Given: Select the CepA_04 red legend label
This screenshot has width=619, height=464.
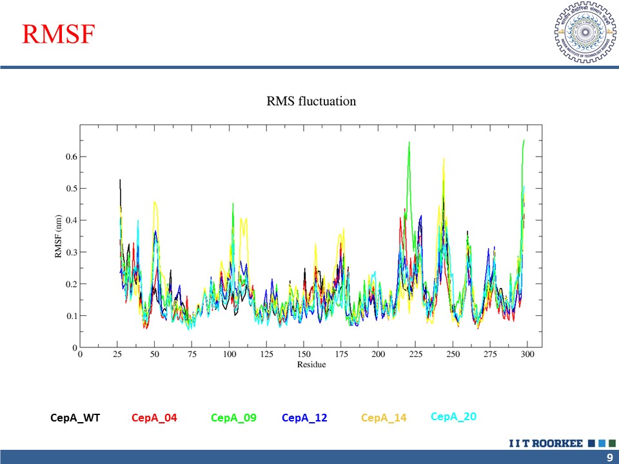Looking at the screenshot, I should click(154, 418).
